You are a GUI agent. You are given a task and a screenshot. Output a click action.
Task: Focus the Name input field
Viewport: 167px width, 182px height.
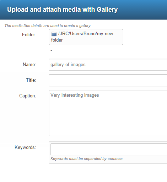[108, 65]
